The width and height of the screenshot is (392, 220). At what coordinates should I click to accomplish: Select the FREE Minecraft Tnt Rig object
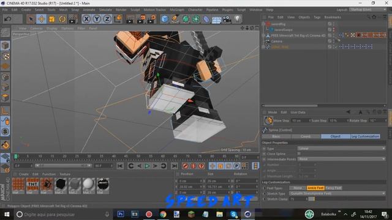click(298, 35)
